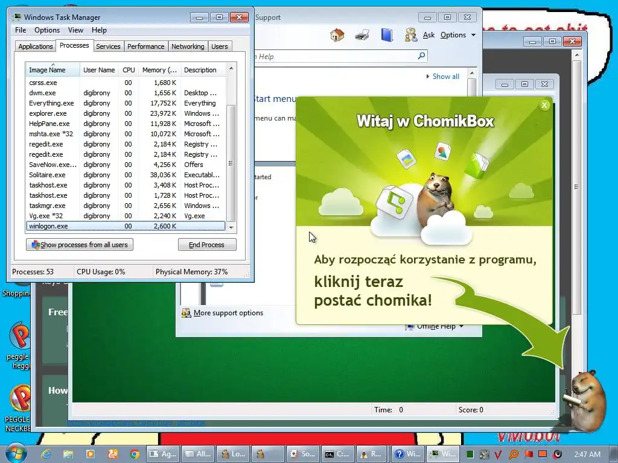Open the peggle heggle desktop shortcut

[x=18, y=345]
